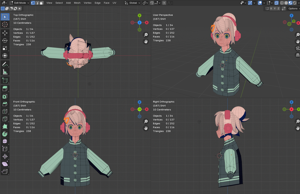The image size is (300, 194).
Task: Open the UV menu
Action: click(x=114, y=3)
